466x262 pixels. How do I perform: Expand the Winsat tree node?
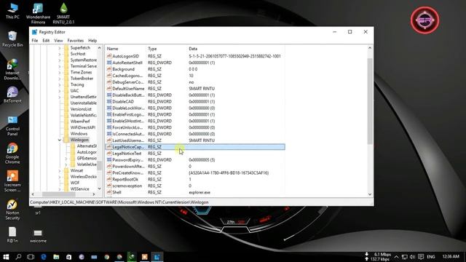pyautogui.click(x=60, y=170)
